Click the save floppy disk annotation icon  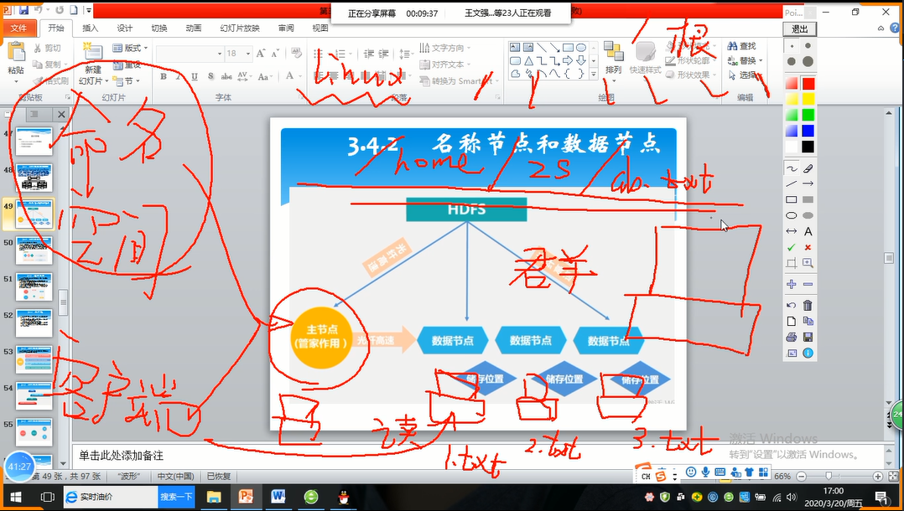808,337
